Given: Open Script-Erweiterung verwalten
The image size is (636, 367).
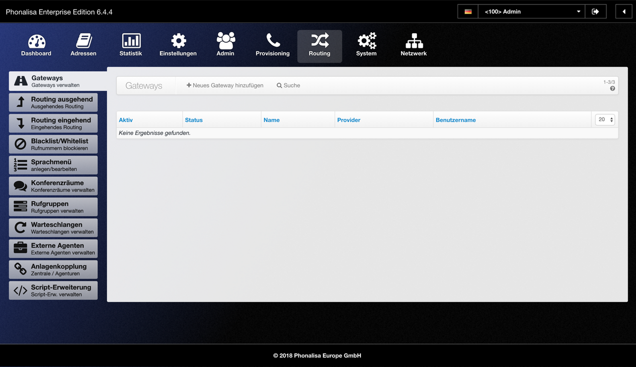Looking at the screenshot, I should click(x=53, y=290).
